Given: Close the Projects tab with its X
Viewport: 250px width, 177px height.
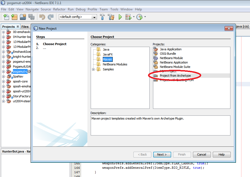Looking at the screenshot, I should click(x=18, y=27).
